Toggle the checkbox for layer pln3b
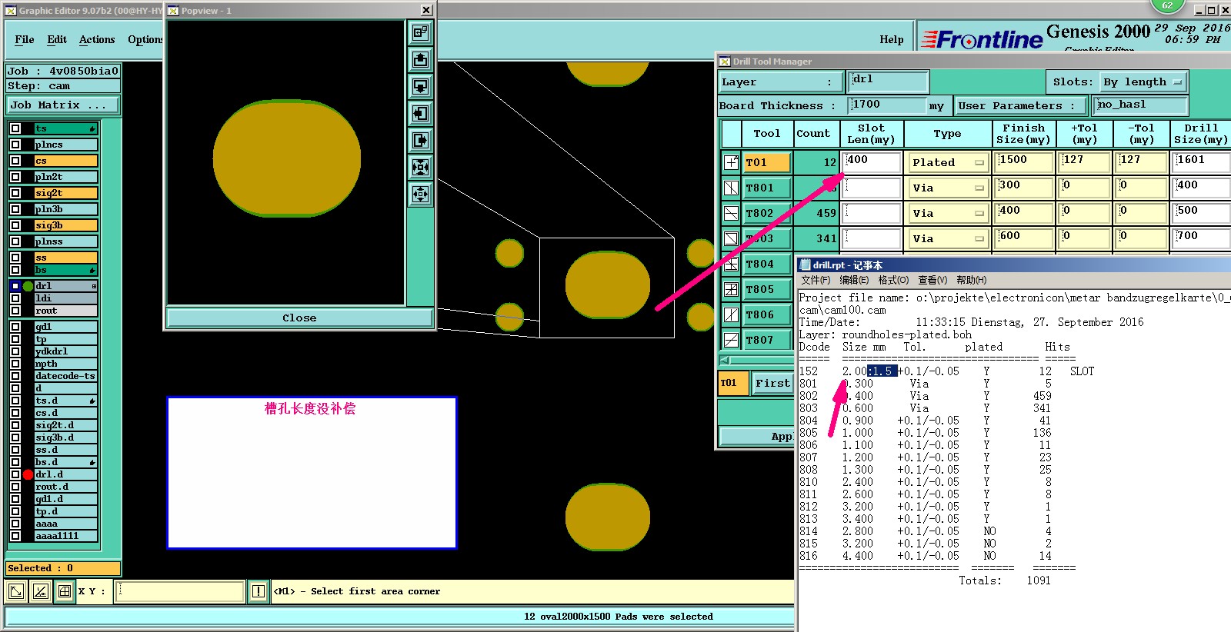Viewport: 1231px width, 632px height. pyautogui.click(x=15, y=209)
